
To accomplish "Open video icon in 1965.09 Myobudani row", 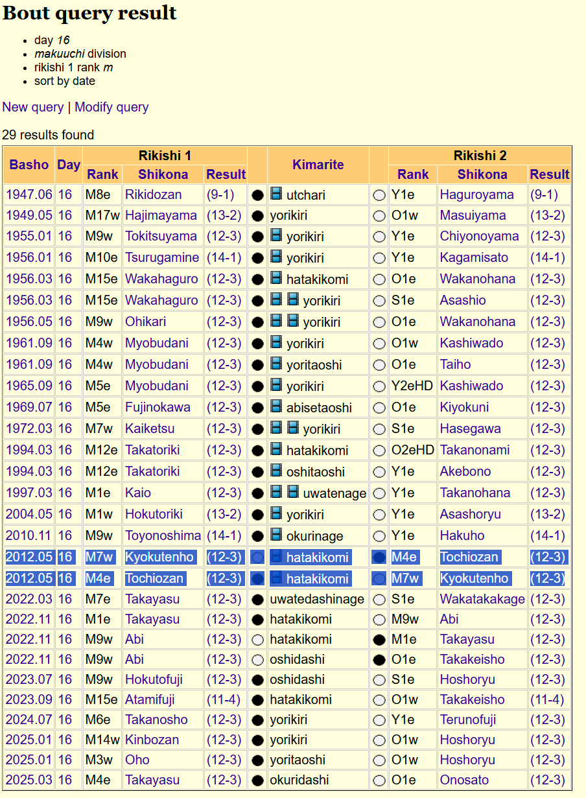I will [276, 386].
